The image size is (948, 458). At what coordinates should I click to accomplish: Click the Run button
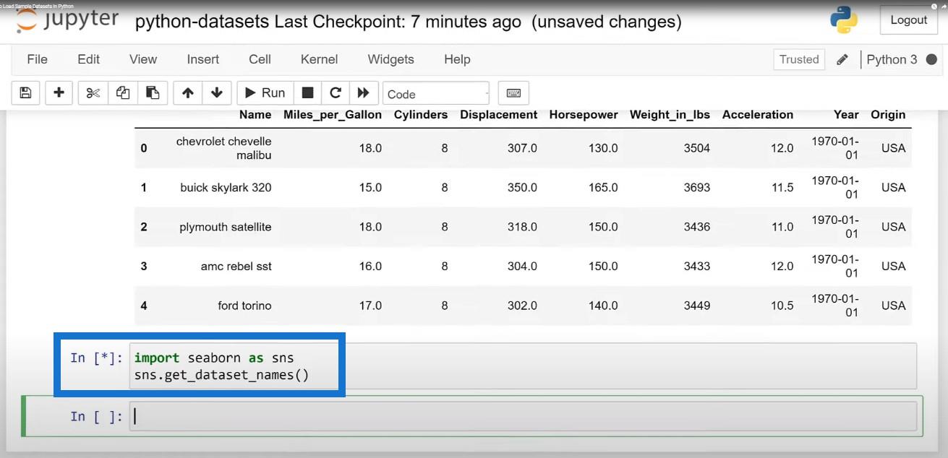265,93
